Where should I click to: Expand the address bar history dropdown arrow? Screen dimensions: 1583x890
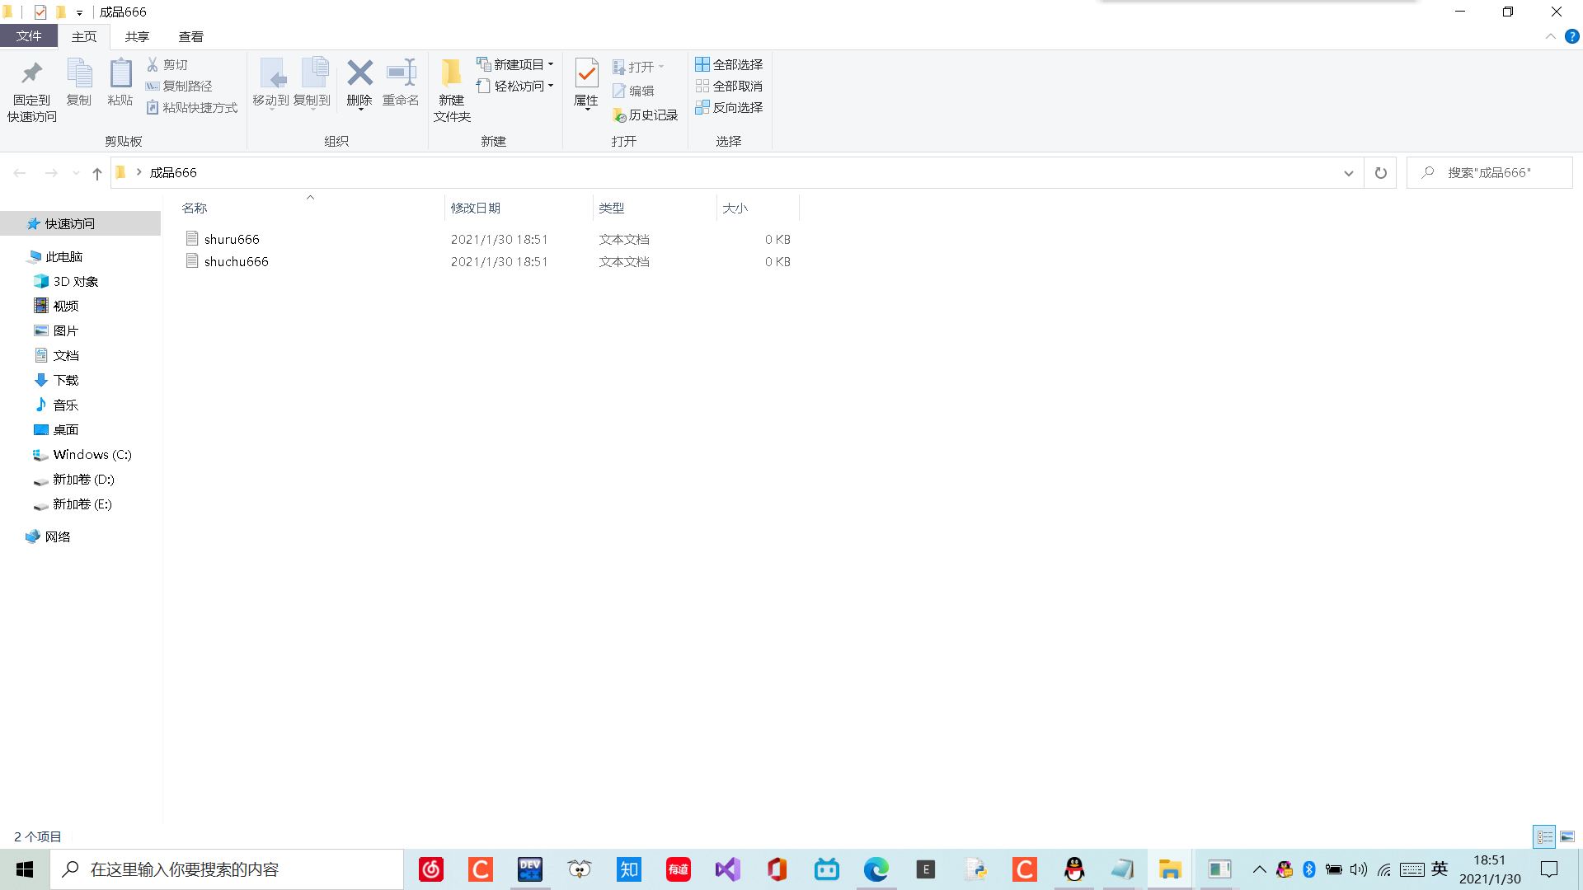click(1349, 173)
